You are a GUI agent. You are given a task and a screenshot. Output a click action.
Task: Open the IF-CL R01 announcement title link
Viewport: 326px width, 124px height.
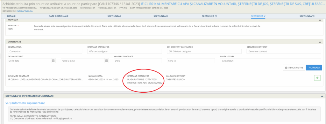(x=233, y=4)
